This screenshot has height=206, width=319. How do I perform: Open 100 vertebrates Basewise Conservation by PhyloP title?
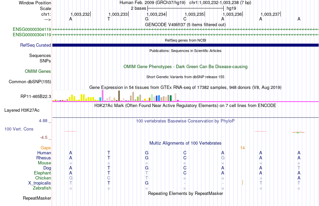click(185, 121)
